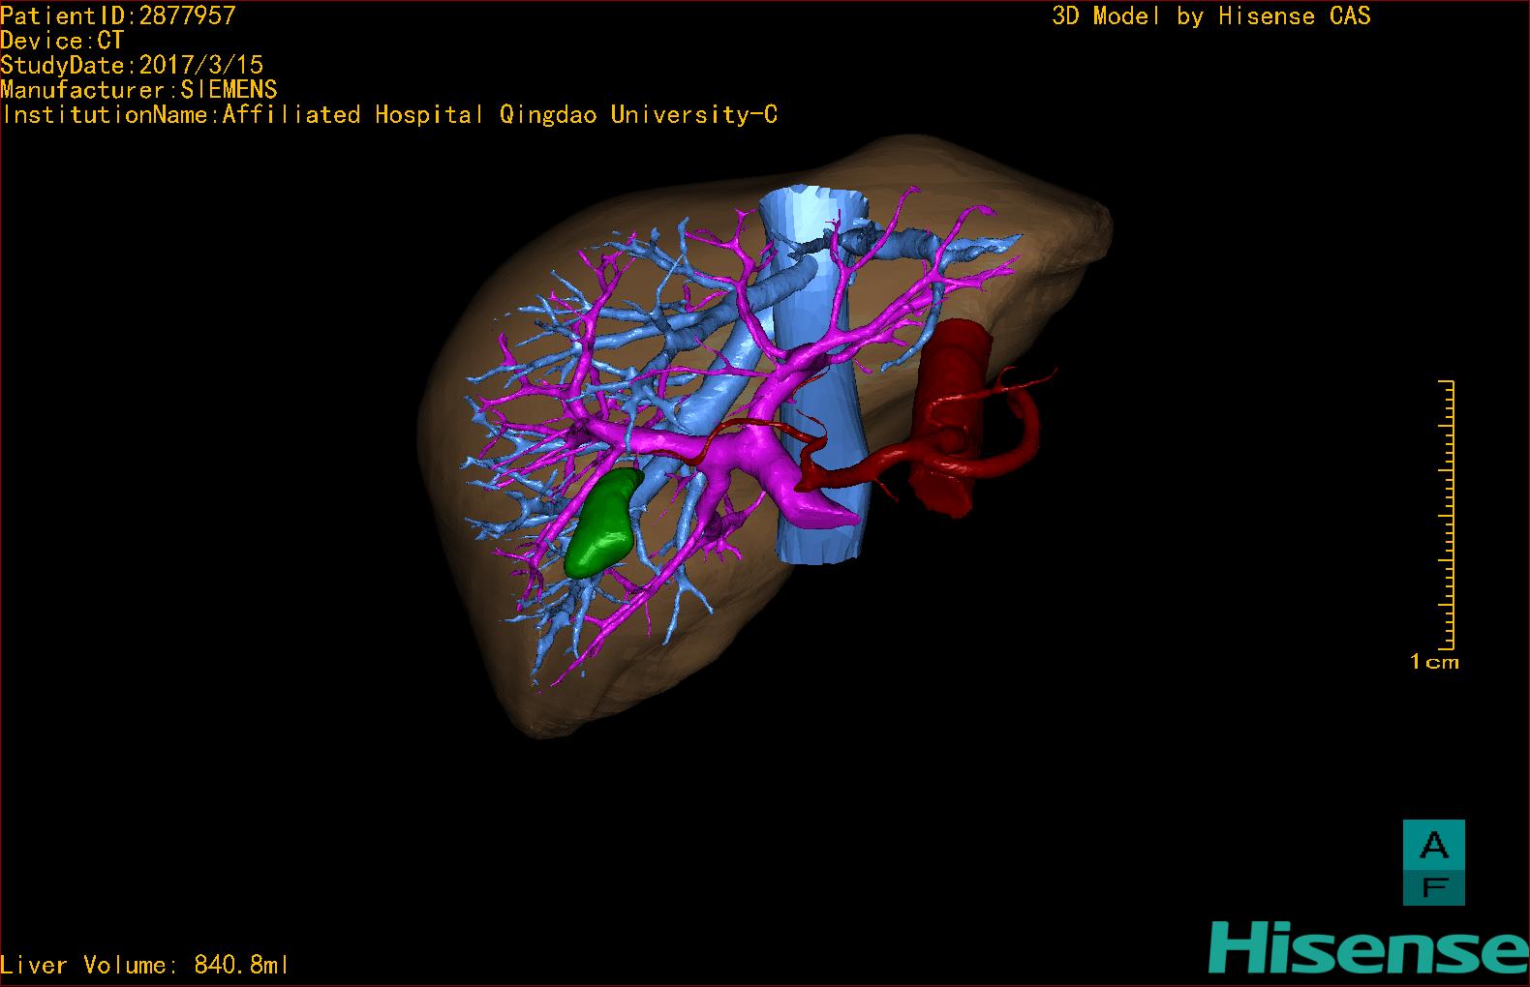Click the 3D Model by Hisense CAS text
The height and width of the screenshot is (987, 1530).
tap(1211, 15)
